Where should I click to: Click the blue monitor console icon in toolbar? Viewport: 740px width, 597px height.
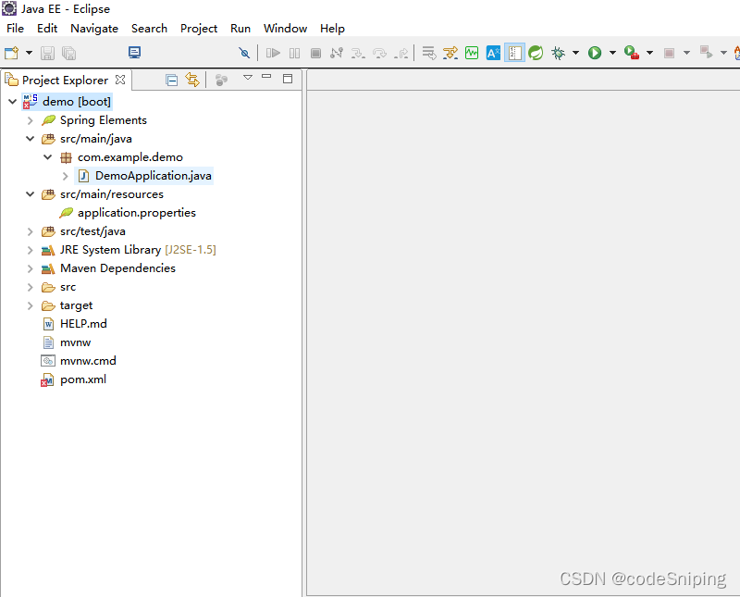tap(134, 53)
